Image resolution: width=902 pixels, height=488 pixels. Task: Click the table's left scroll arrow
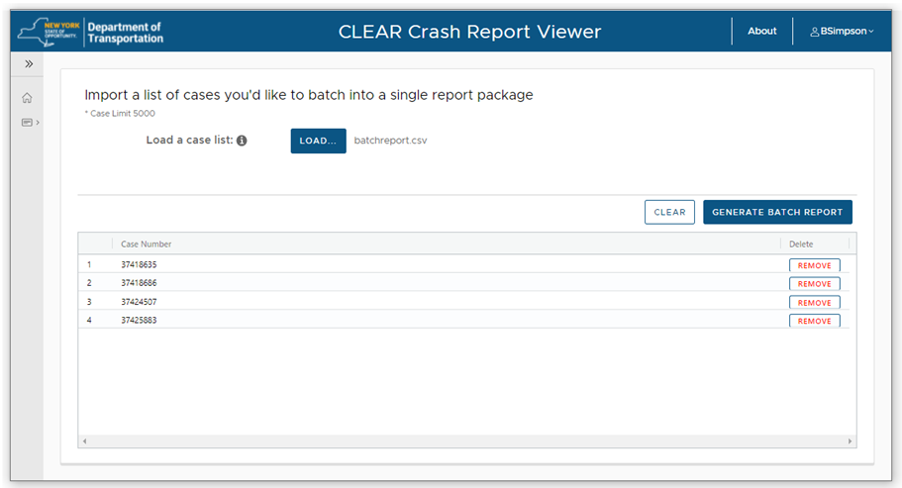coord(84,441)
